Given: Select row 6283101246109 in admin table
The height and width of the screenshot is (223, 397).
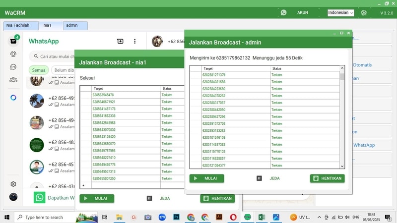Looking at the screenshot, I should click(265, 138).
